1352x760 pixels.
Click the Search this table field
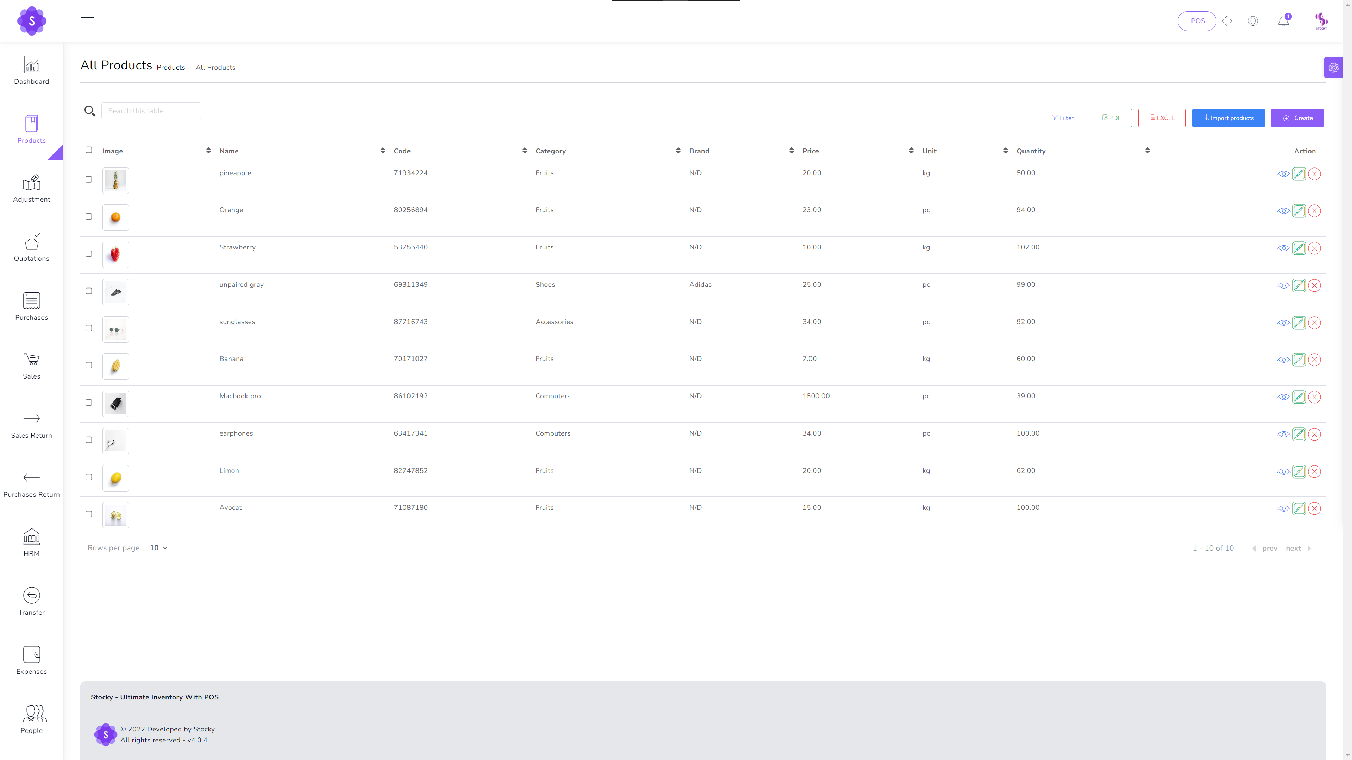(151, 111)
